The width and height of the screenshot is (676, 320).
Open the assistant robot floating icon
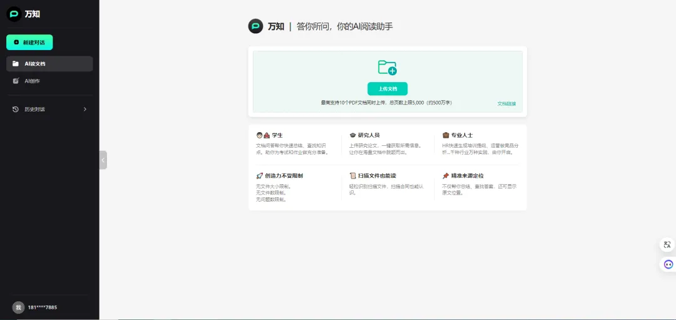tap(668, 264)
